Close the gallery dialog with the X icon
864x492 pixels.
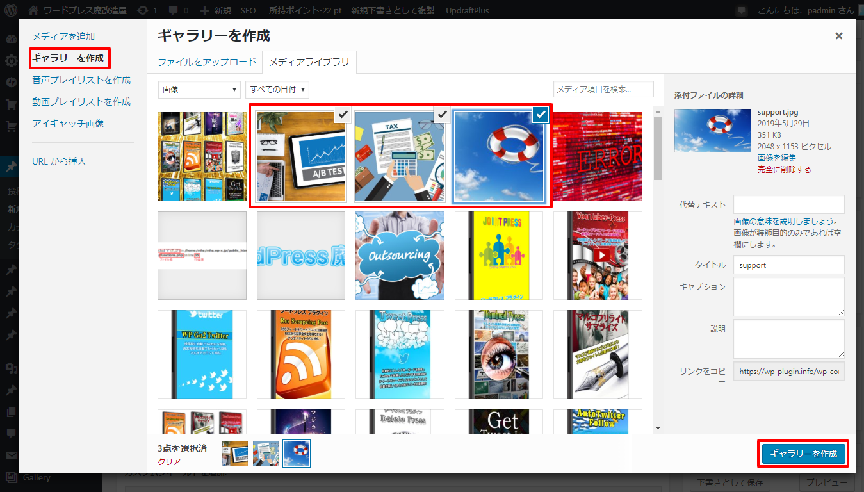tap(838, 36)
